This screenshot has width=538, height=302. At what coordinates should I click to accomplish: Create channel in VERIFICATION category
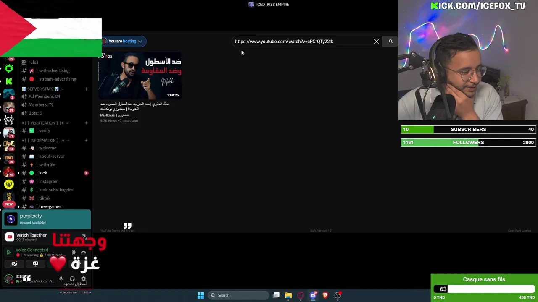tap(86, 123)
